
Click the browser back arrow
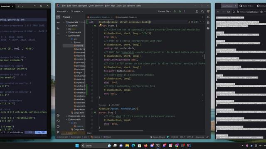(218, 12)
